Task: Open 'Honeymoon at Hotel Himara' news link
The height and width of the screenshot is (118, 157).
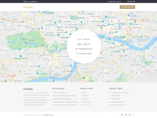Action: [62, 99]
